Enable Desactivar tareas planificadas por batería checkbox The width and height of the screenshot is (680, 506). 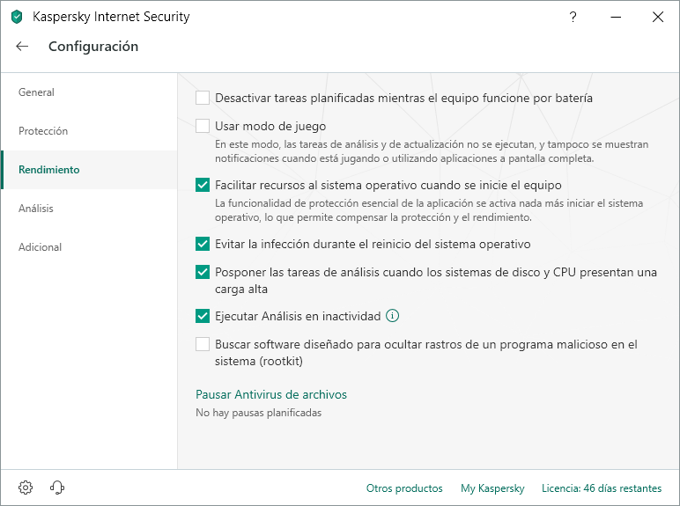(x=203, y=98)
